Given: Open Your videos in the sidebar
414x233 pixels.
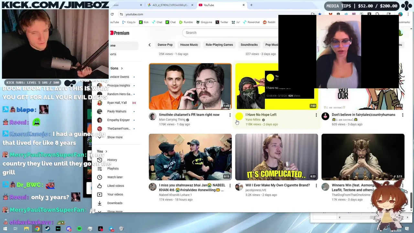Looking at the screenshot, I should (117, 194).
